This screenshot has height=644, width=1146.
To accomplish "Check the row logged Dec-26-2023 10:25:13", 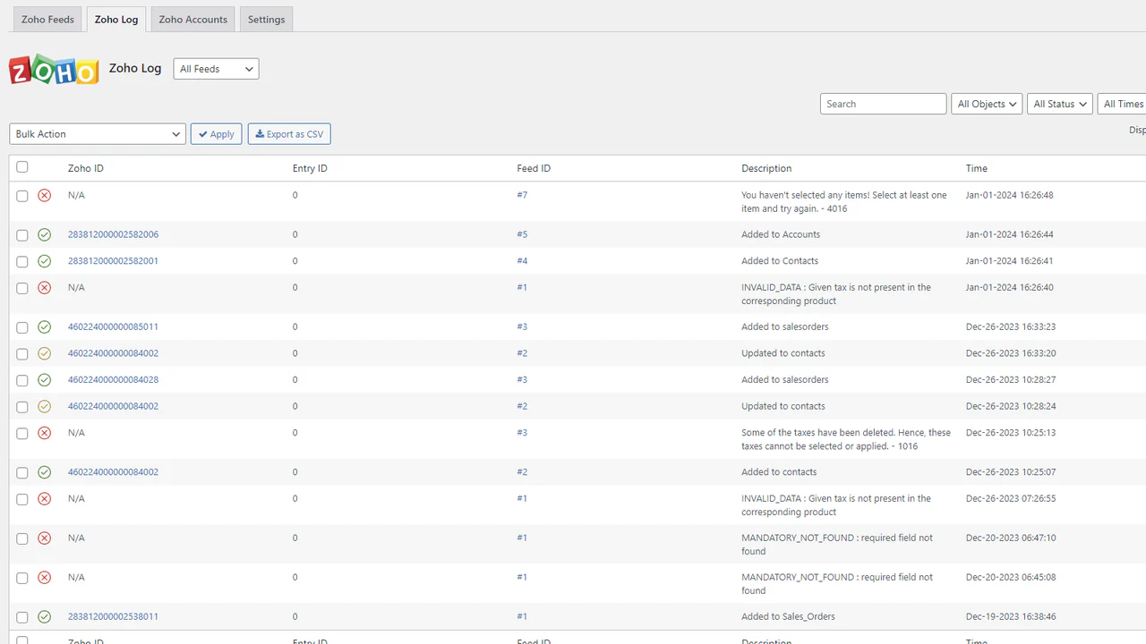I will 22,433.
